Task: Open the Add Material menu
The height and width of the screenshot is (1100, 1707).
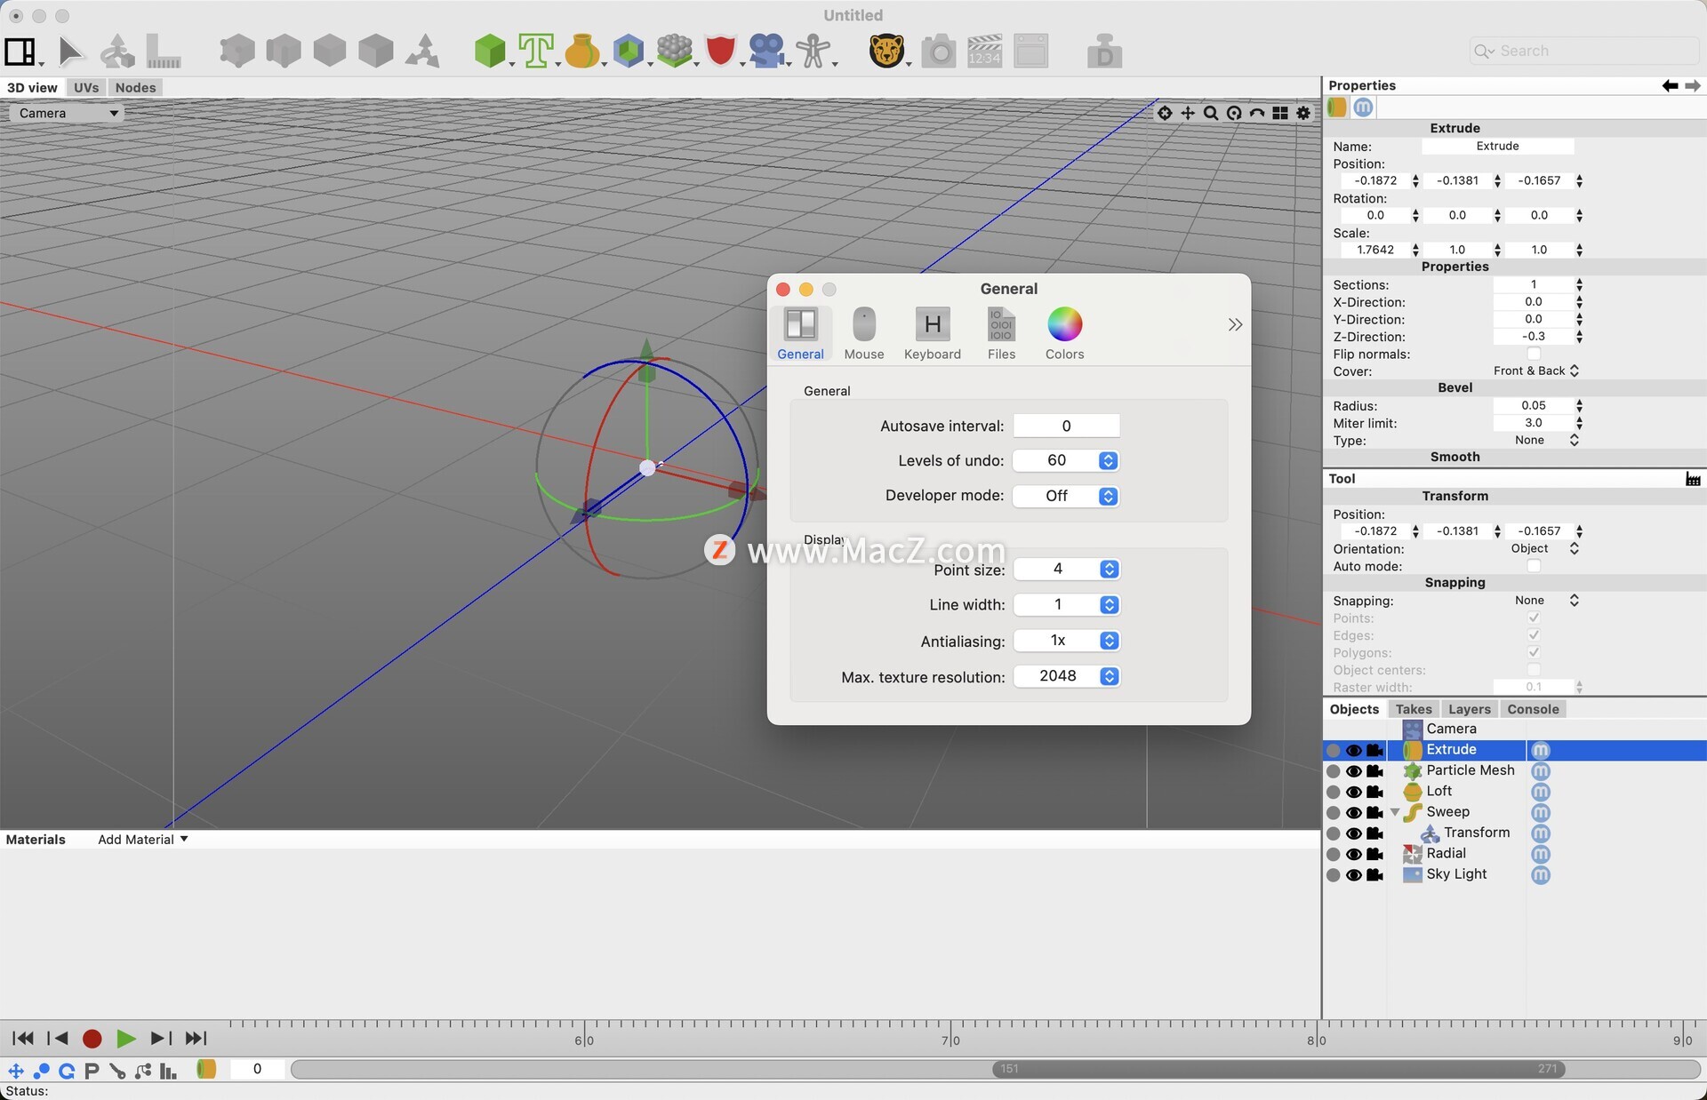Action: tap(142, 840)
